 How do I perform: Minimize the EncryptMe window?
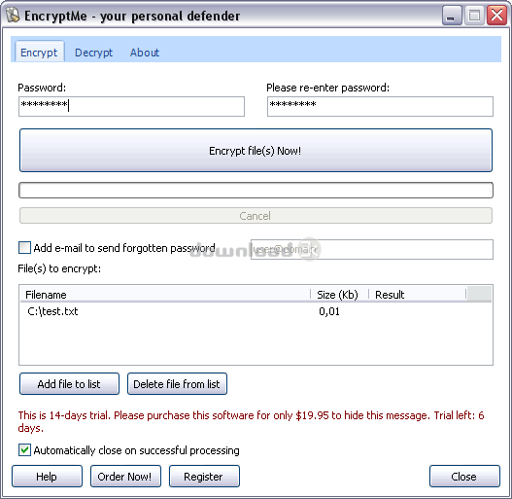coord(452,15)
